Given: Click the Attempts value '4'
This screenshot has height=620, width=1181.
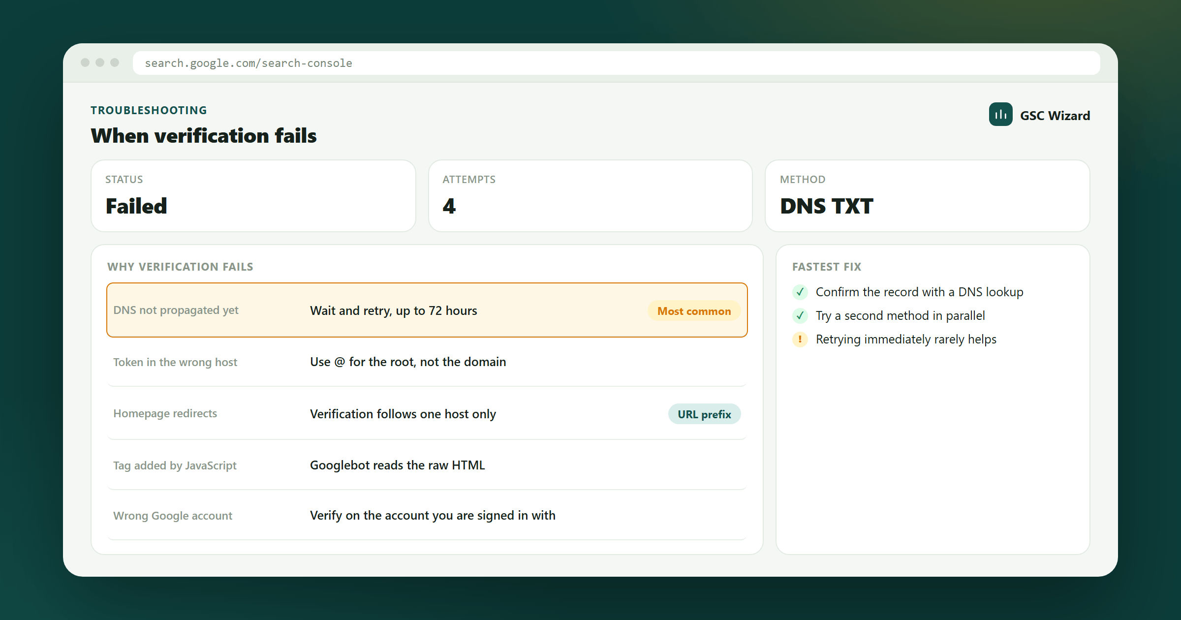Looking at the screenshot, I should click(x=449, y=206).
